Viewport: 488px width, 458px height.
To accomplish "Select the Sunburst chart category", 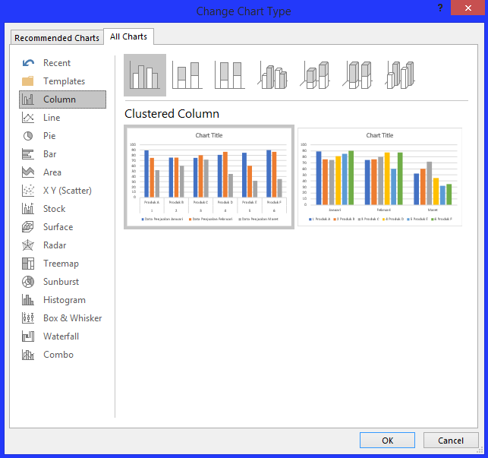I will 62,282.
